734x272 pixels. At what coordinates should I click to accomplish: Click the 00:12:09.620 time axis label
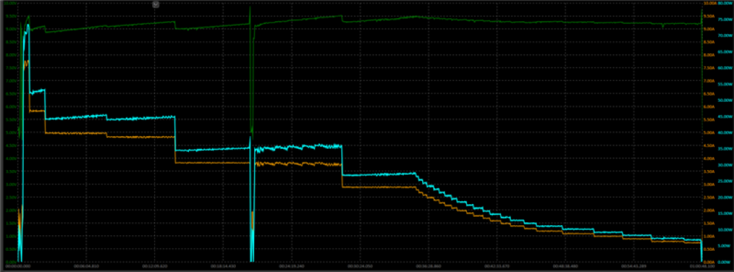coord(155,266)
